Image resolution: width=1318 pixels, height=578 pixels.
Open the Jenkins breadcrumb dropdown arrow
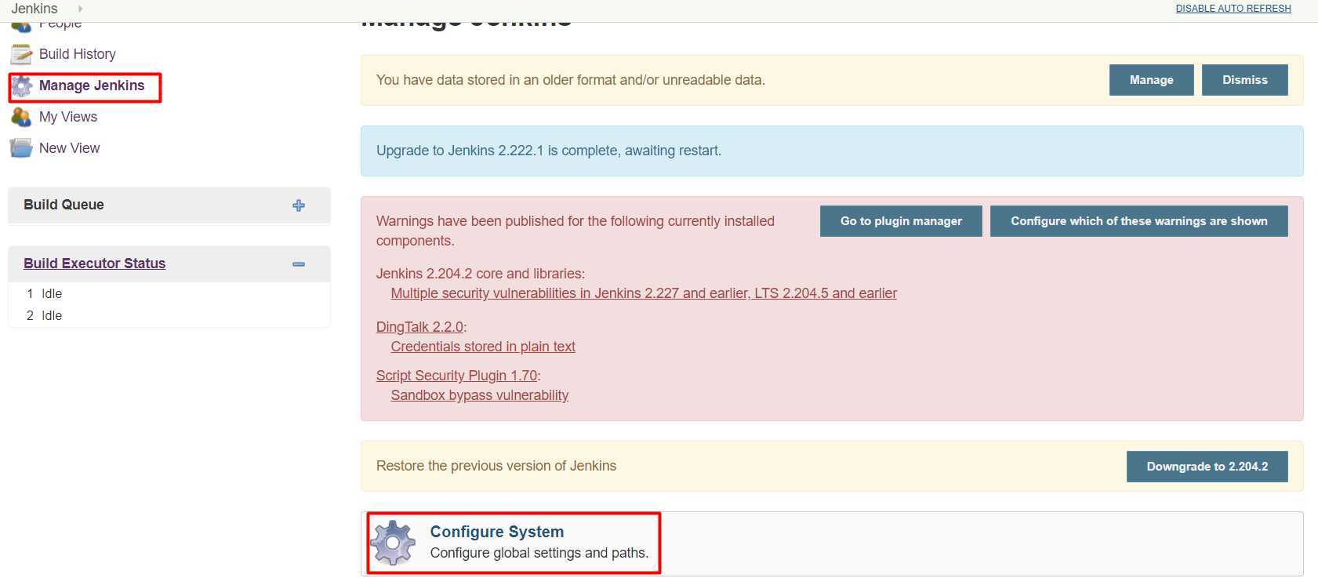click(x=80, y=9)
